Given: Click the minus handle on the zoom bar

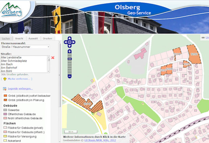Looking at the screenshot, I should pyautogui.click(x=69, y=59).
